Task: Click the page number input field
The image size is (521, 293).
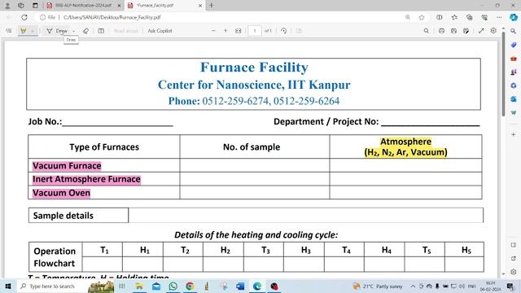Action: [x=255, y=31]
